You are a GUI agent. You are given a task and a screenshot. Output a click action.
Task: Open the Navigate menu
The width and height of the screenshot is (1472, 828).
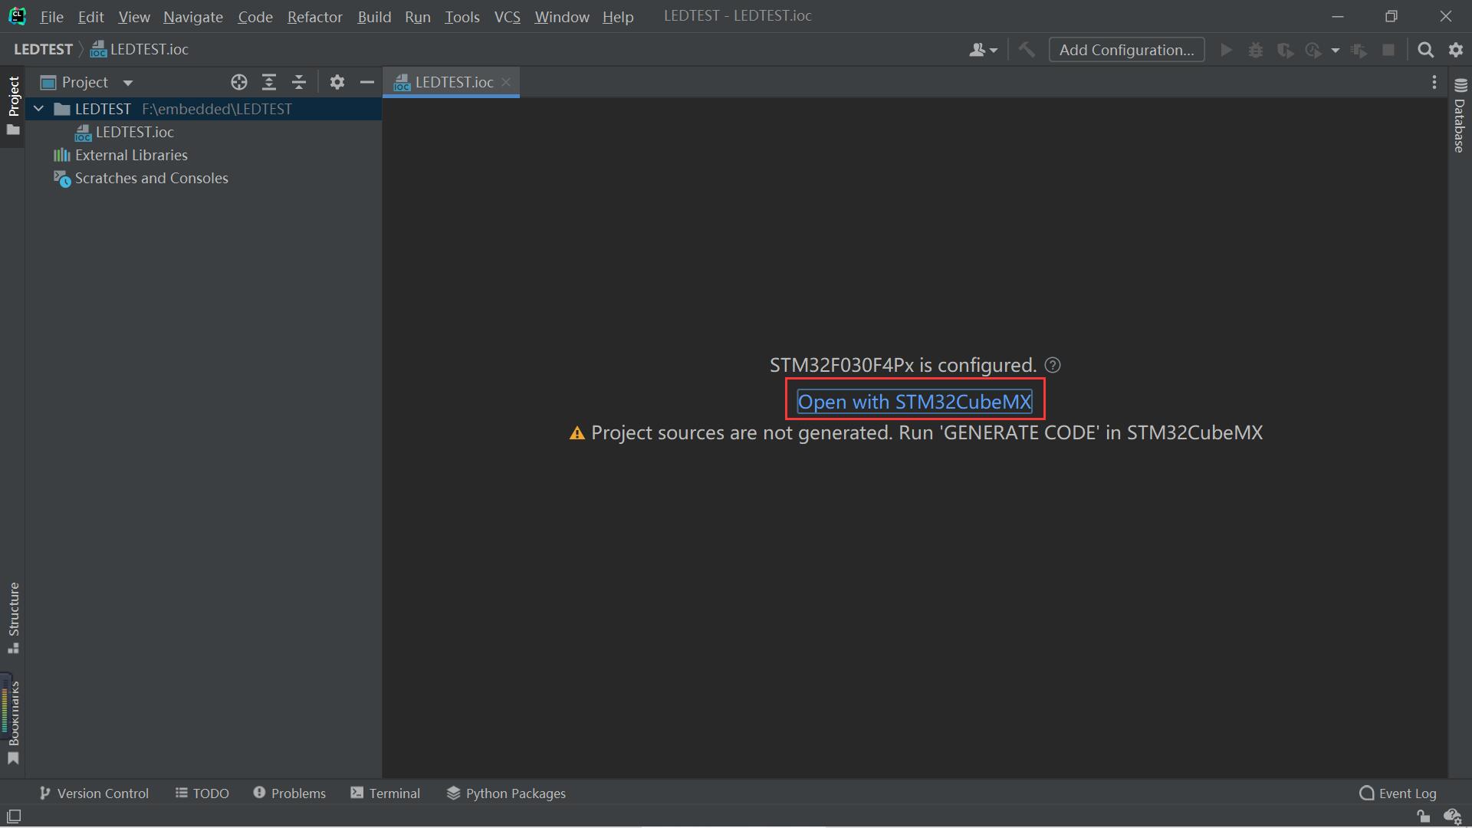pyautogui.click(x=192, y=17)
